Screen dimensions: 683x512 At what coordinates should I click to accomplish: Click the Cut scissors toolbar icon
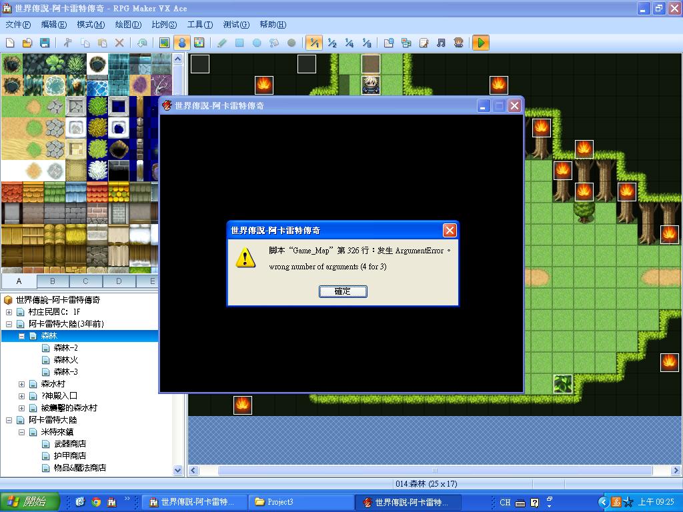pyautogui.click(x=67, y=43)
